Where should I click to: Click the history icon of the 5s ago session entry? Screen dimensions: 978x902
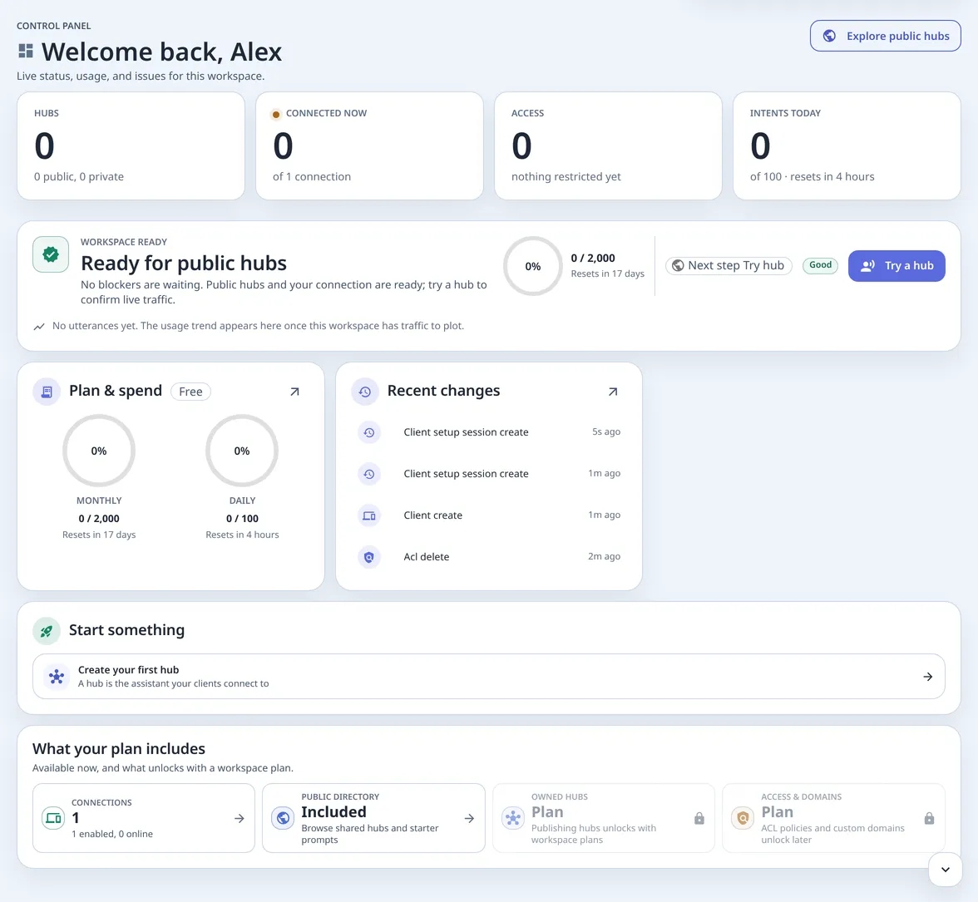(369, 432)
